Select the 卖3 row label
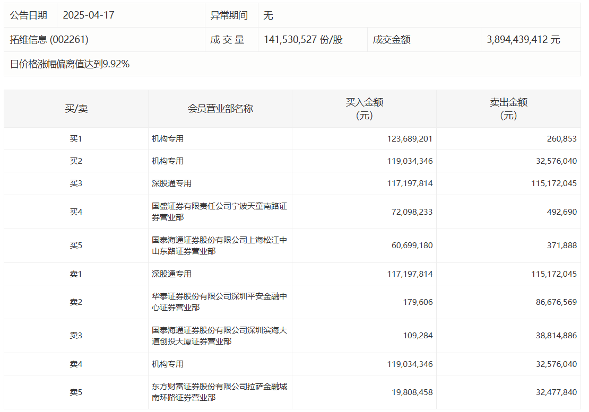589x412 pixels. pyautogui.click(x=76, y=336)
